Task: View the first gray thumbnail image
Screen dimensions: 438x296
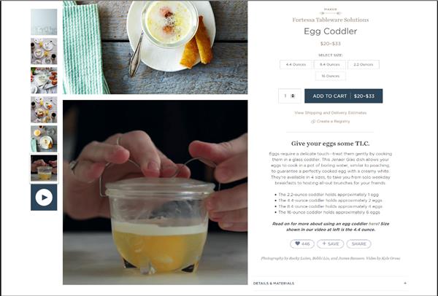Action: [x=44, y=22]
